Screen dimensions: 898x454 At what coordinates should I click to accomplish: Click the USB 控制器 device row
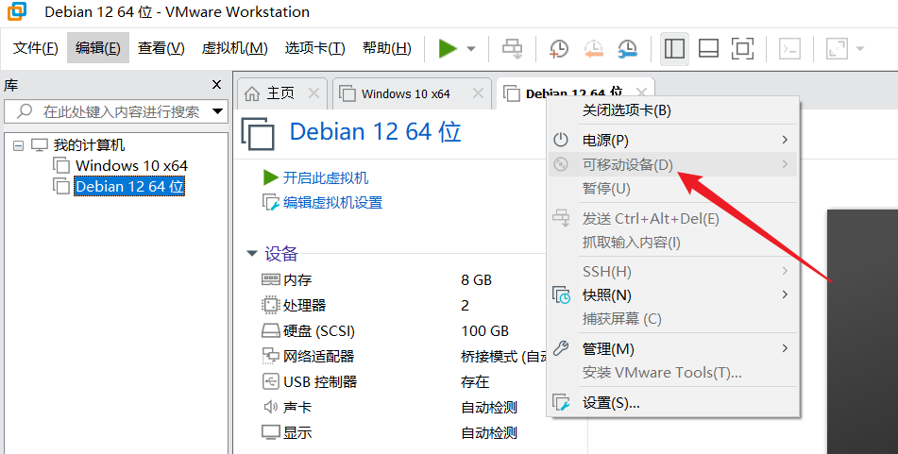(310, 382)
